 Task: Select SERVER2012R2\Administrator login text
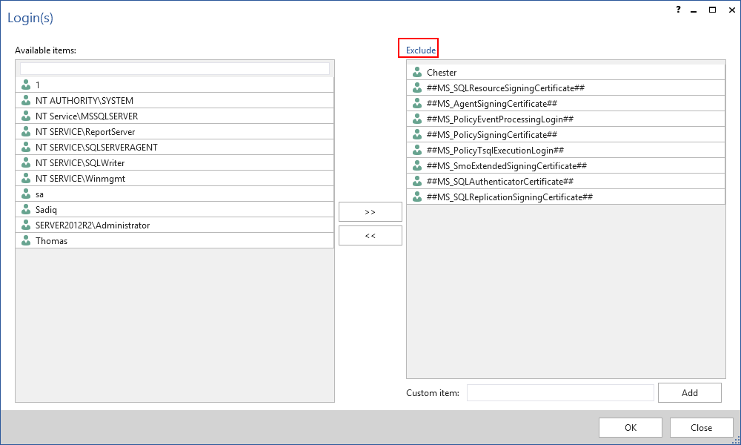pyautogui.click(x=93, y=225)
